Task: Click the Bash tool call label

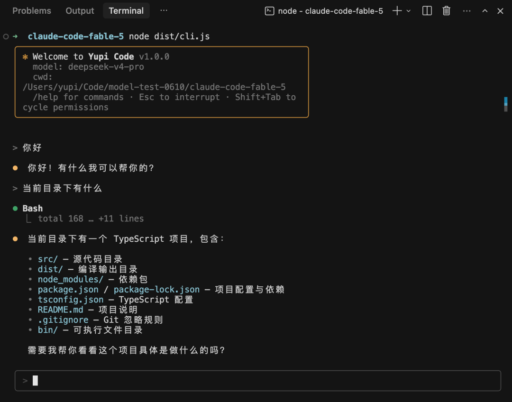Action: pyautogui.click(x=33, y=208)
